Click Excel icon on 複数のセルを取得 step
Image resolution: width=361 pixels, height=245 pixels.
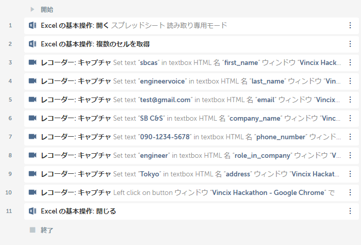coord(32,44)
